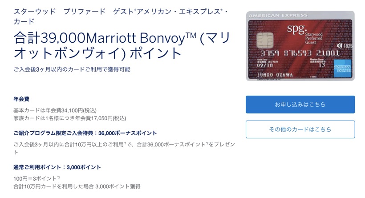Select the 合計39,000Marriott Bonvoy headline
365x198 pixels.
point(122,45)
